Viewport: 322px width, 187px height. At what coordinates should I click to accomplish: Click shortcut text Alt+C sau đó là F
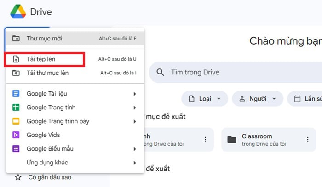coord(117,38)
